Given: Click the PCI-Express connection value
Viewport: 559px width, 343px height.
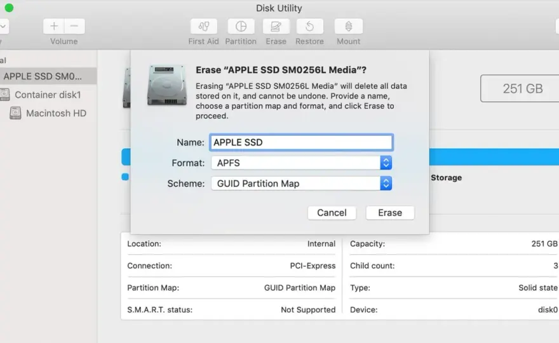Looking at the screenshot, I should [x=313, y=266].
